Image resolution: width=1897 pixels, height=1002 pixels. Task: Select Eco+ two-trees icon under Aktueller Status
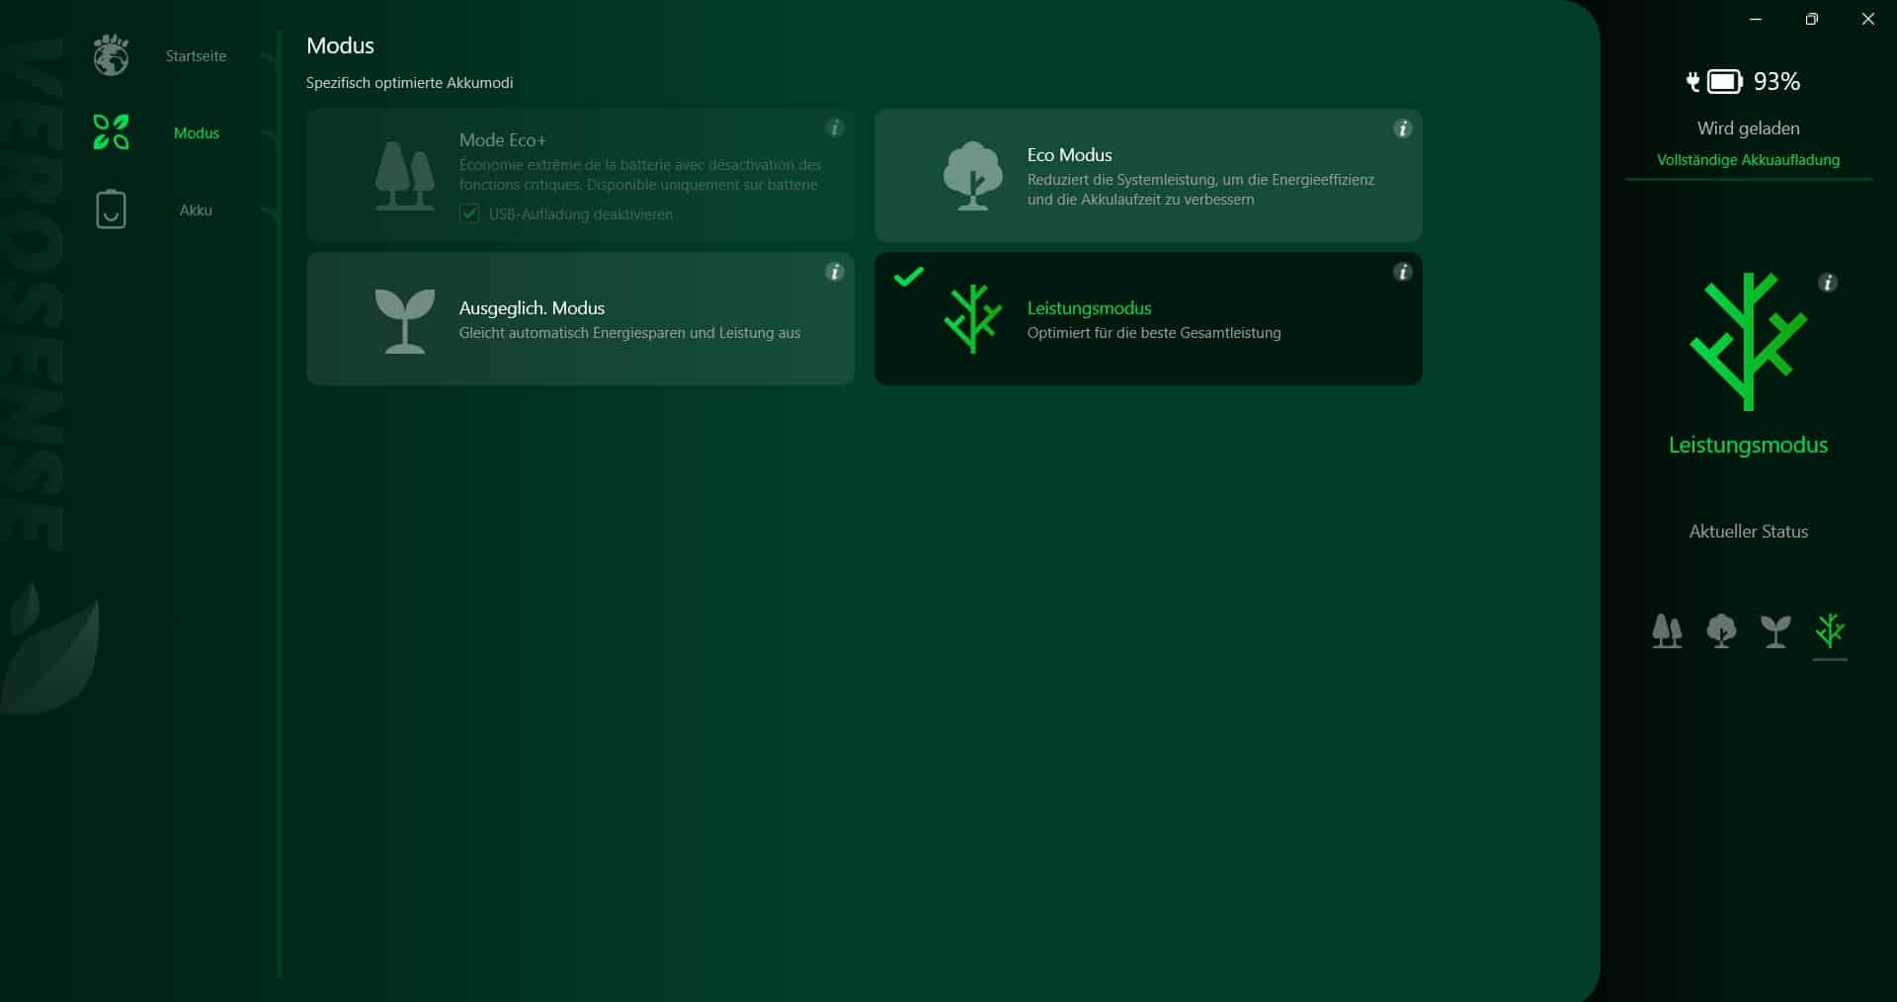click(1667, 630)
